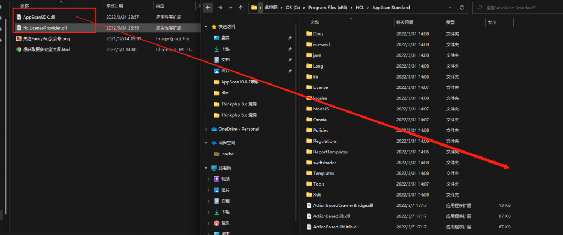Collapse the sync space section
This screenshot has width=563, height=235.
206,143
